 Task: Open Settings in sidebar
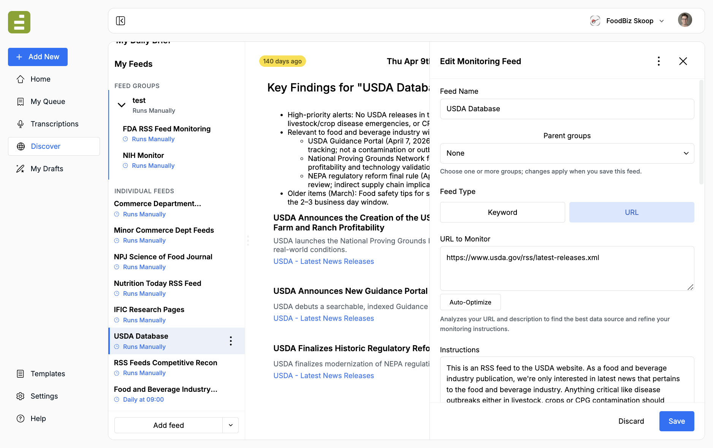[44, 396]
